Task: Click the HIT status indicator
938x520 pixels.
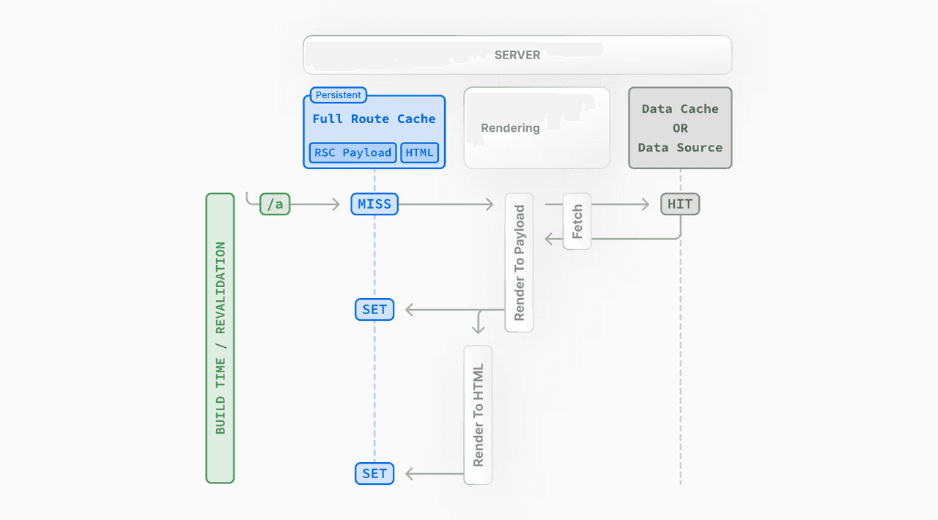Action: click(x=679, y=204)
